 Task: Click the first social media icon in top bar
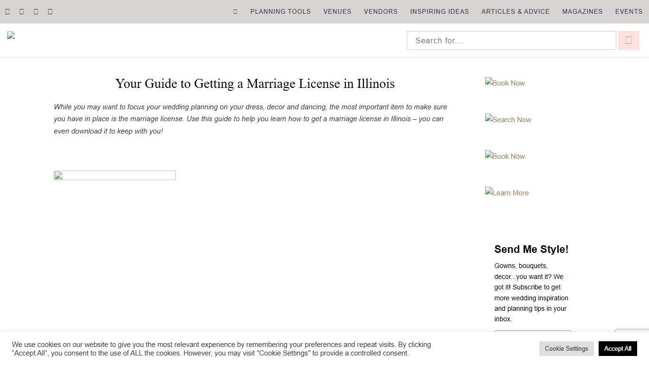coord(7,11)
